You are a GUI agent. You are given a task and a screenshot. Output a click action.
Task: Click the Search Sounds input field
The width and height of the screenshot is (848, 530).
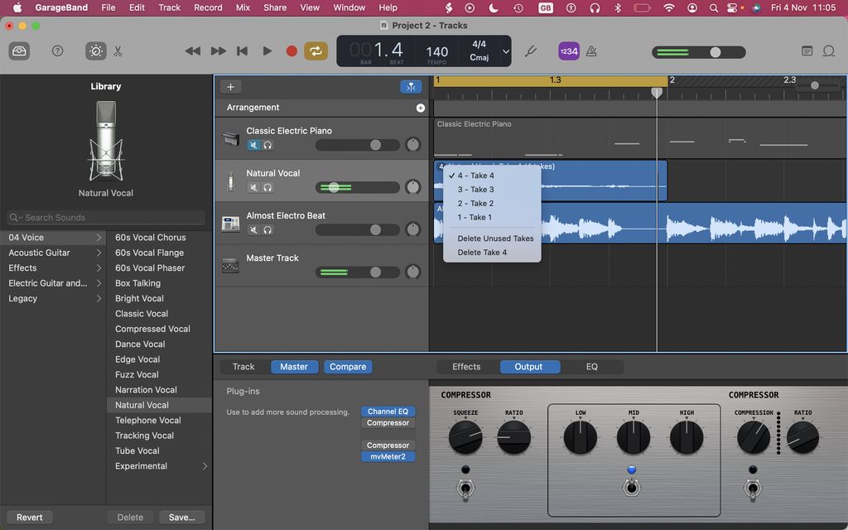point(105,217)
